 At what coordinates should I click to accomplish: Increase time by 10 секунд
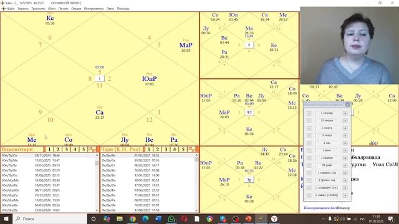[345, 121]
